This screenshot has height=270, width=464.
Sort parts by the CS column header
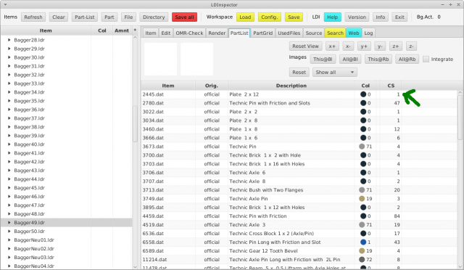tap(391, 86)
